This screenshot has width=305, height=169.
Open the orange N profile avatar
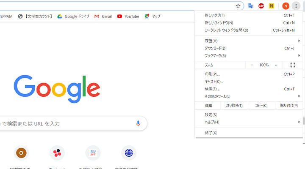click(286, 6)
